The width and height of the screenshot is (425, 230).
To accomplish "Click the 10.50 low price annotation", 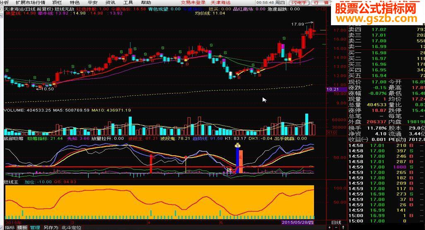I will click(48, 89).
